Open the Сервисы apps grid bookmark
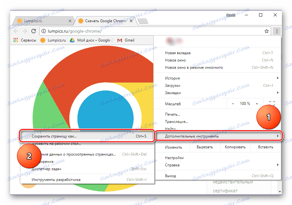292x205 pixels. 25,40
